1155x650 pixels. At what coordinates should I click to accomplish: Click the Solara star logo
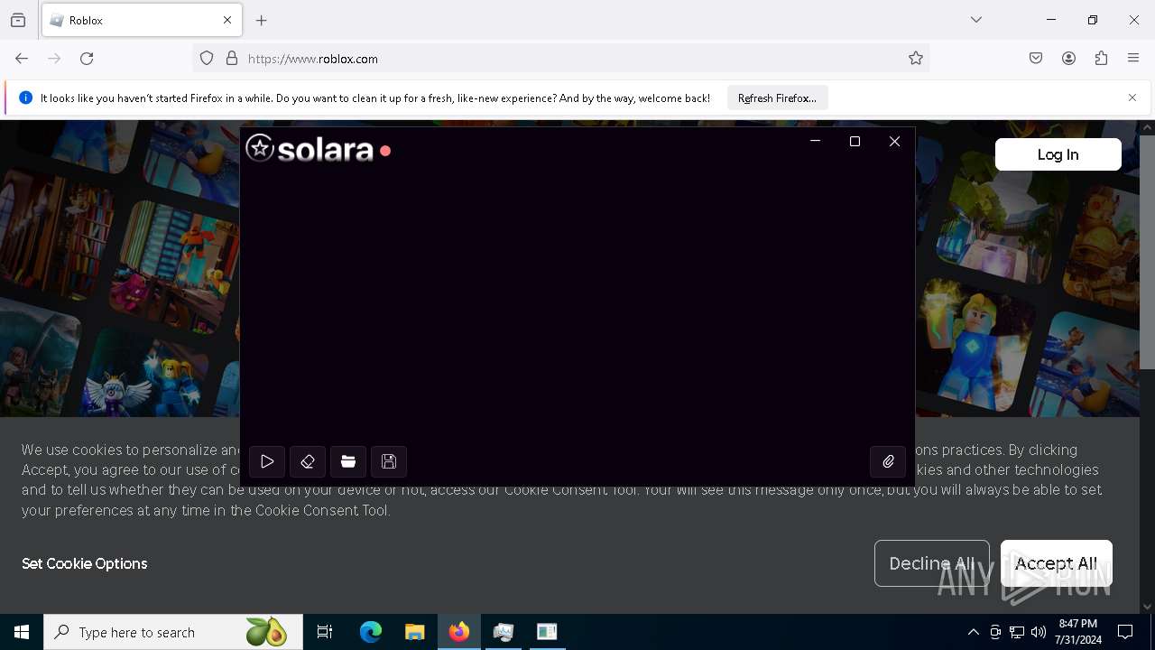click(260, 148)
